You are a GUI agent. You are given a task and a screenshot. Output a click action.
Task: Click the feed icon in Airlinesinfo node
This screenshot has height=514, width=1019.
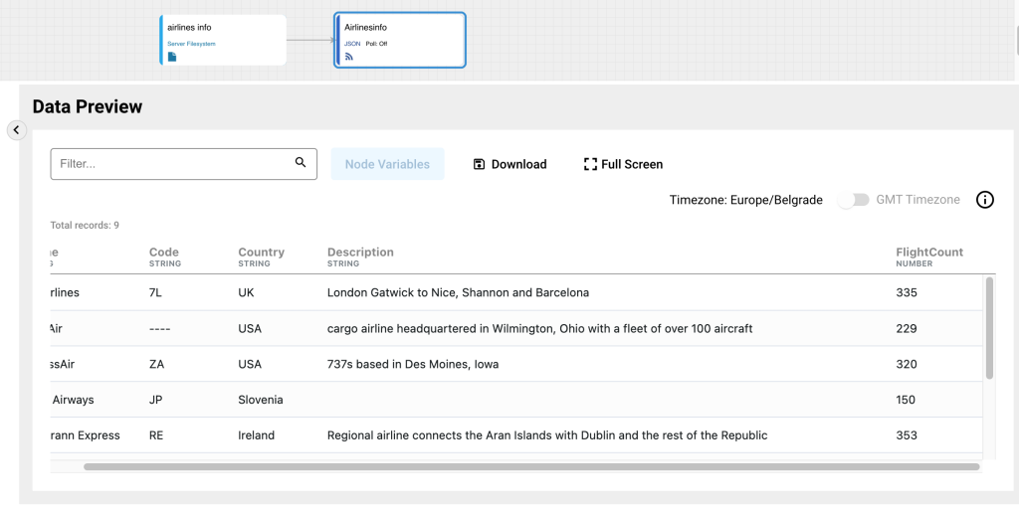[349, 57]
